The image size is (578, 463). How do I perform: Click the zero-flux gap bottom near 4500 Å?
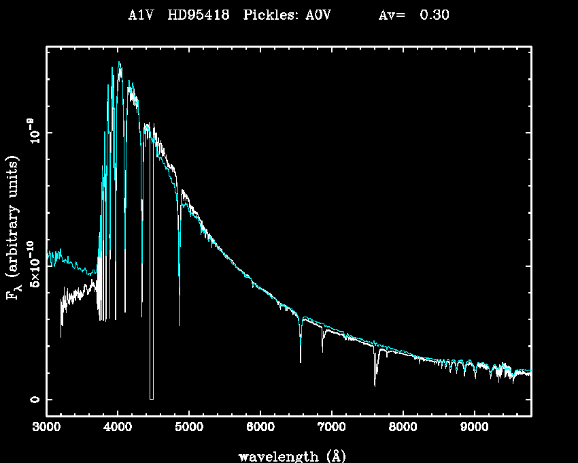[x=152, y=398]
